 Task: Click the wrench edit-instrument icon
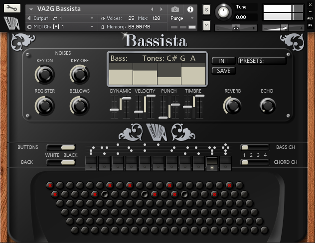[x=12, y=8]
